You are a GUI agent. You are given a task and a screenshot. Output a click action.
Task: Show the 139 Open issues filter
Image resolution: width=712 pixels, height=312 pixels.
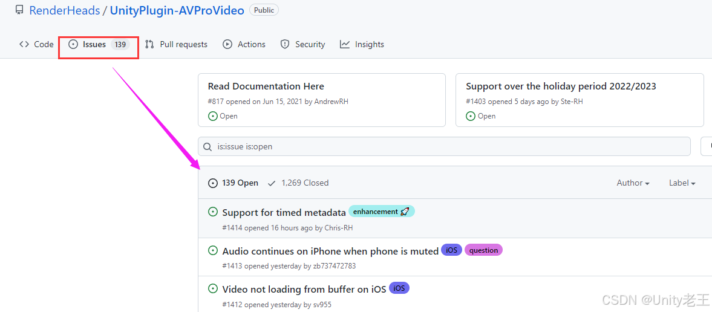click(234, 183)
